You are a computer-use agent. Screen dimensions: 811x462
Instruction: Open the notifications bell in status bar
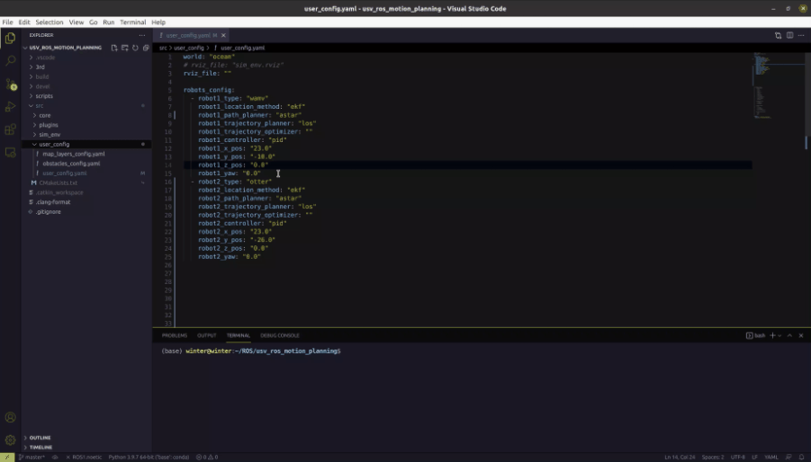802,457
